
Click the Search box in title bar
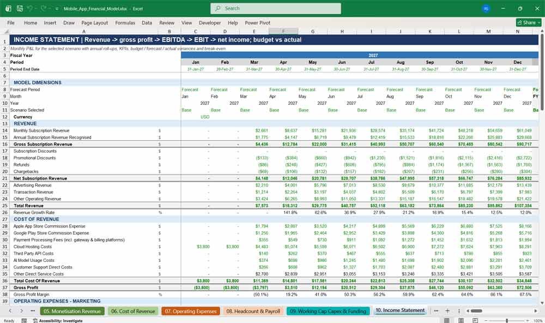(275, 8)
